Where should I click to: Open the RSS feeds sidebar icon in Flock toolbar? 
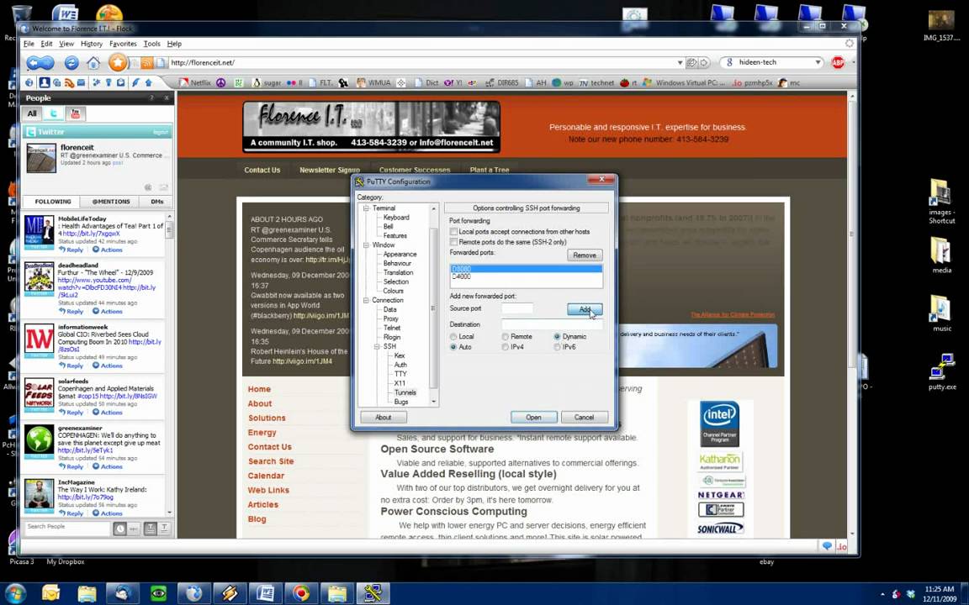[x=69, y=82]
